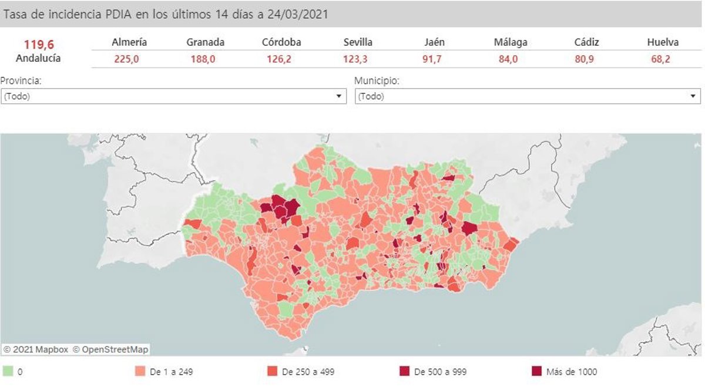
Task: Click the Andalucía total 119,6
Action: (38, 45)
